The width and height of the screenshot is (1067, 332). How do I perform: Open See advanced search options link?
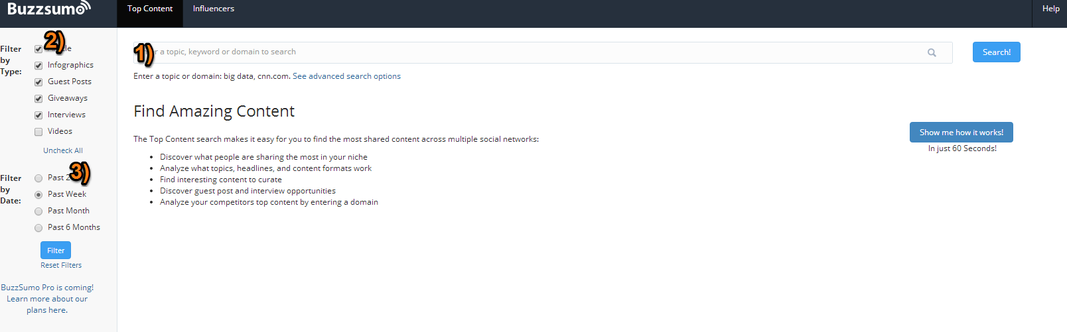[346, 76]
